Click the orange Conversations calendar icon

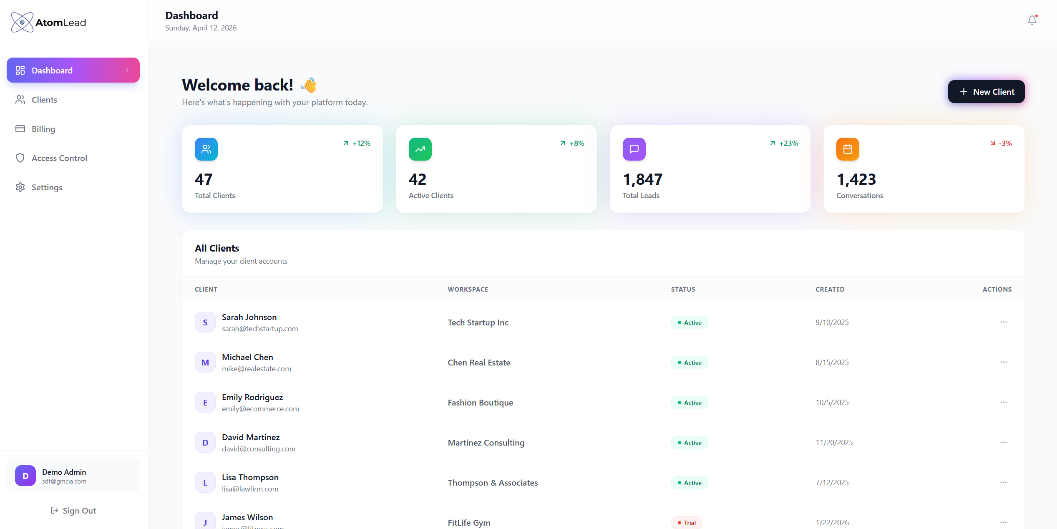pos(847,149)
